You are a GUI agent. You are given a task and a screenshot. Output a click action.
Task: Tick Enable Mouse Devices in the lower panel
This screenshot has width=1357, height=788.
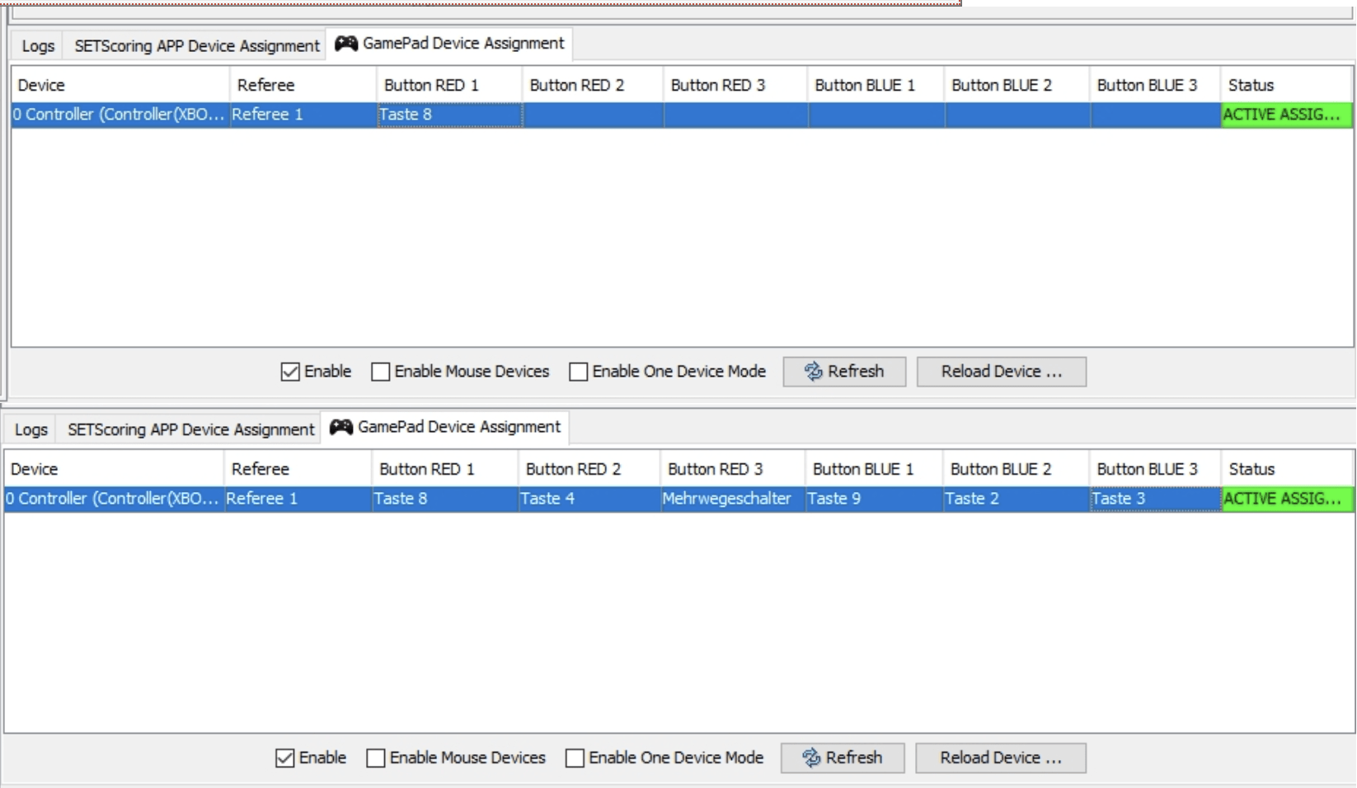coord(376,758)
